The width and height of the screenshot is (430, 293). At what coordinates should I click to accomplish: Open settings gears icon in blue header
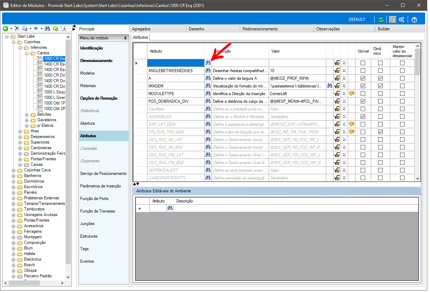(x=402, y=20)
